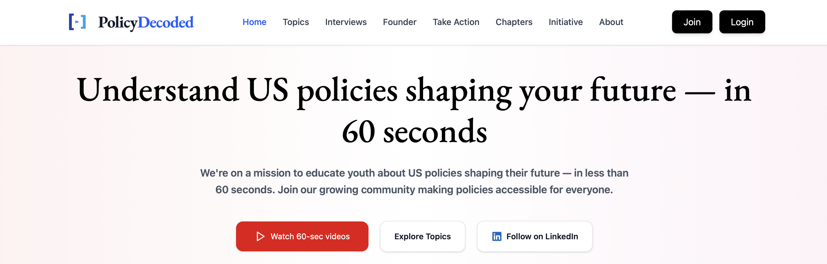Click the mission statement paragraph text
Screen dimensions: 827x264
click(x=413, y=181)
